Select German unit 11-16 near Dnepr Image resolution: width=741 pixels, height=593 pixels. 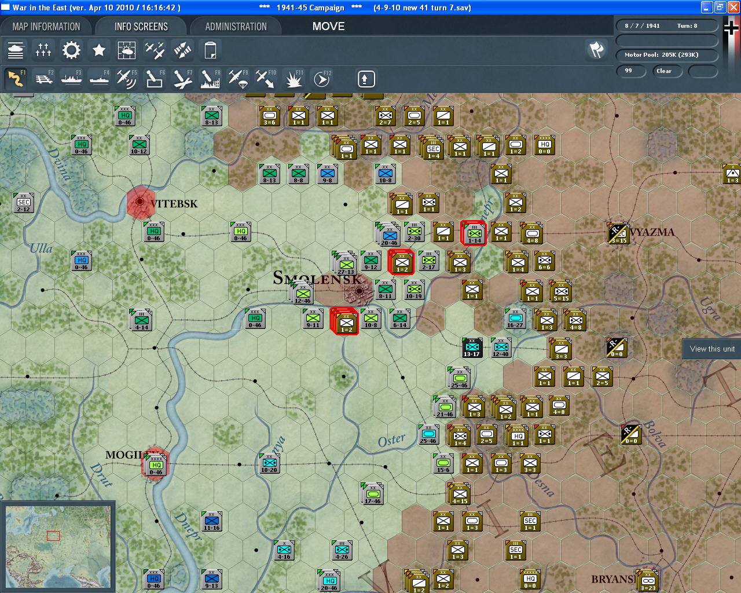coord(211,521)
